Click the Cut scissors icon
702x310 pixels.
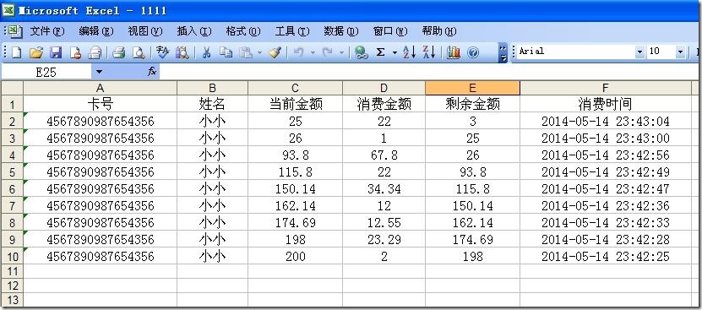206,53
